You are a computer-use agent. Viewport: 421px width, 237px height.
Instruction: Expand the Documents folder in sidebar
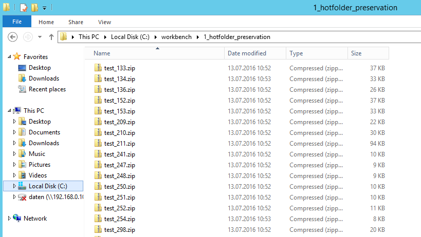[x=14, y=132]
